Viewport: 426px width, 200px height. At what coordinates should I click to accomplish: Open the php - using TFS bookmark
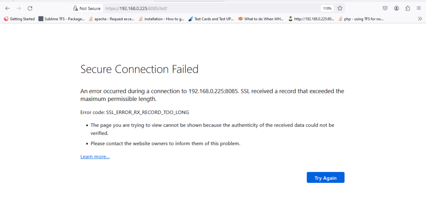click(361, 19)
